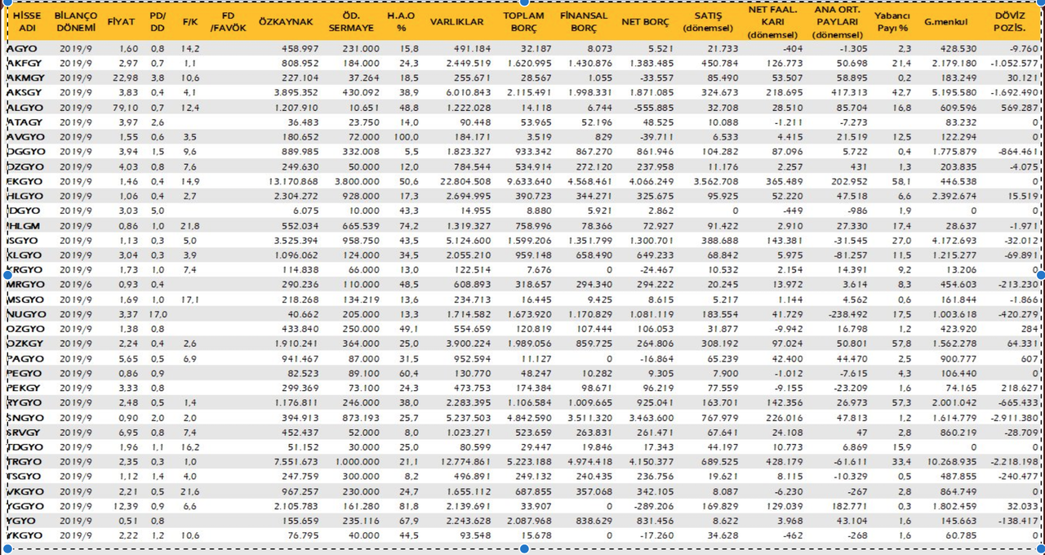The image size is (1045, 555).
Task: Click the SATIŞ (dönemsel) column header
Action: 708,22
